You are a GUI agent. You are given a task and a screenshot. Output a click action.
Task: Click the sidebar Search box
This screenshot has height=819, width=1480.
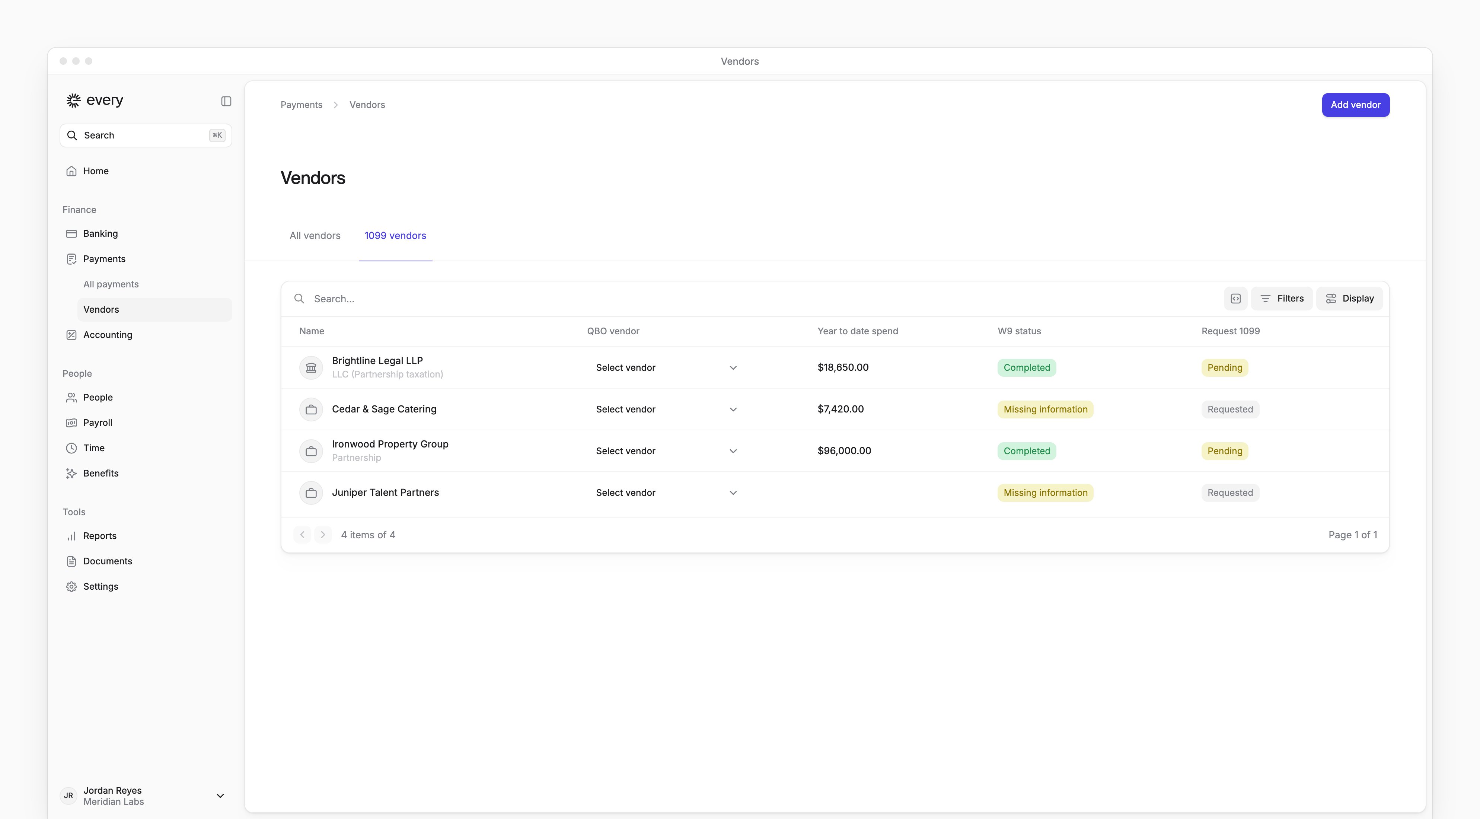tap(146, 135)
